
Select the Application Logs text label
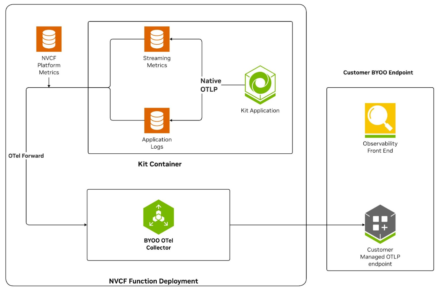tap(157, 143)
